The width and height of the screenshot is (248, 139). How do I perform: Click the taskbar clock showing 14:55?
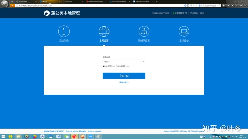click(x=242, y=137)
